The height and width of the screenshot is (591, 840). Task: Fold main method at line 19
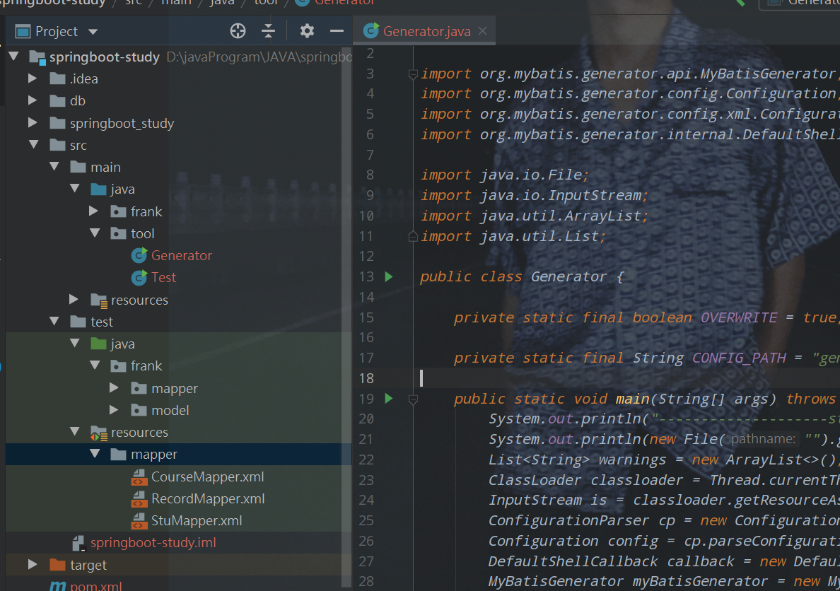coord(413,399)
